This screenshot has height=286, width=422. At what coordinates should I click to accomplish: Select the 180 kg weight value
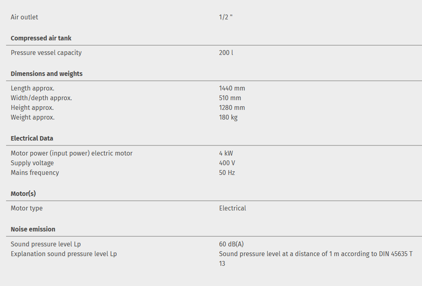tap(228, 117)
